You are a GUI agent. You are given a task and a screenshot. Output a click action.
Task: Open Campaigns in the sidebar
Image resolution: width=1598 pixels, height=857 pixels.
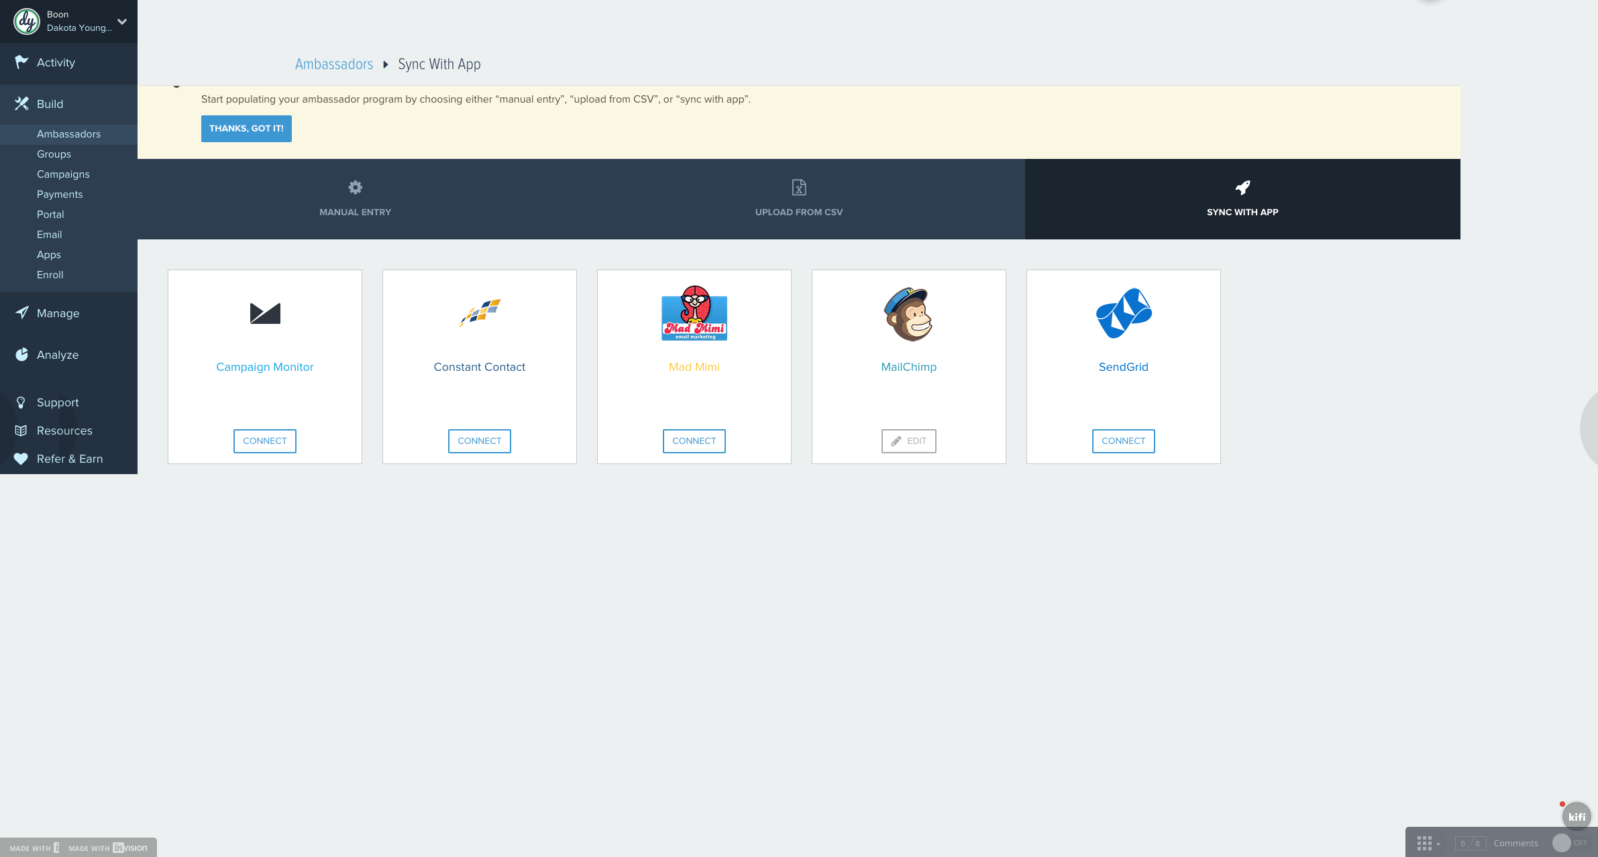(63, 174)
